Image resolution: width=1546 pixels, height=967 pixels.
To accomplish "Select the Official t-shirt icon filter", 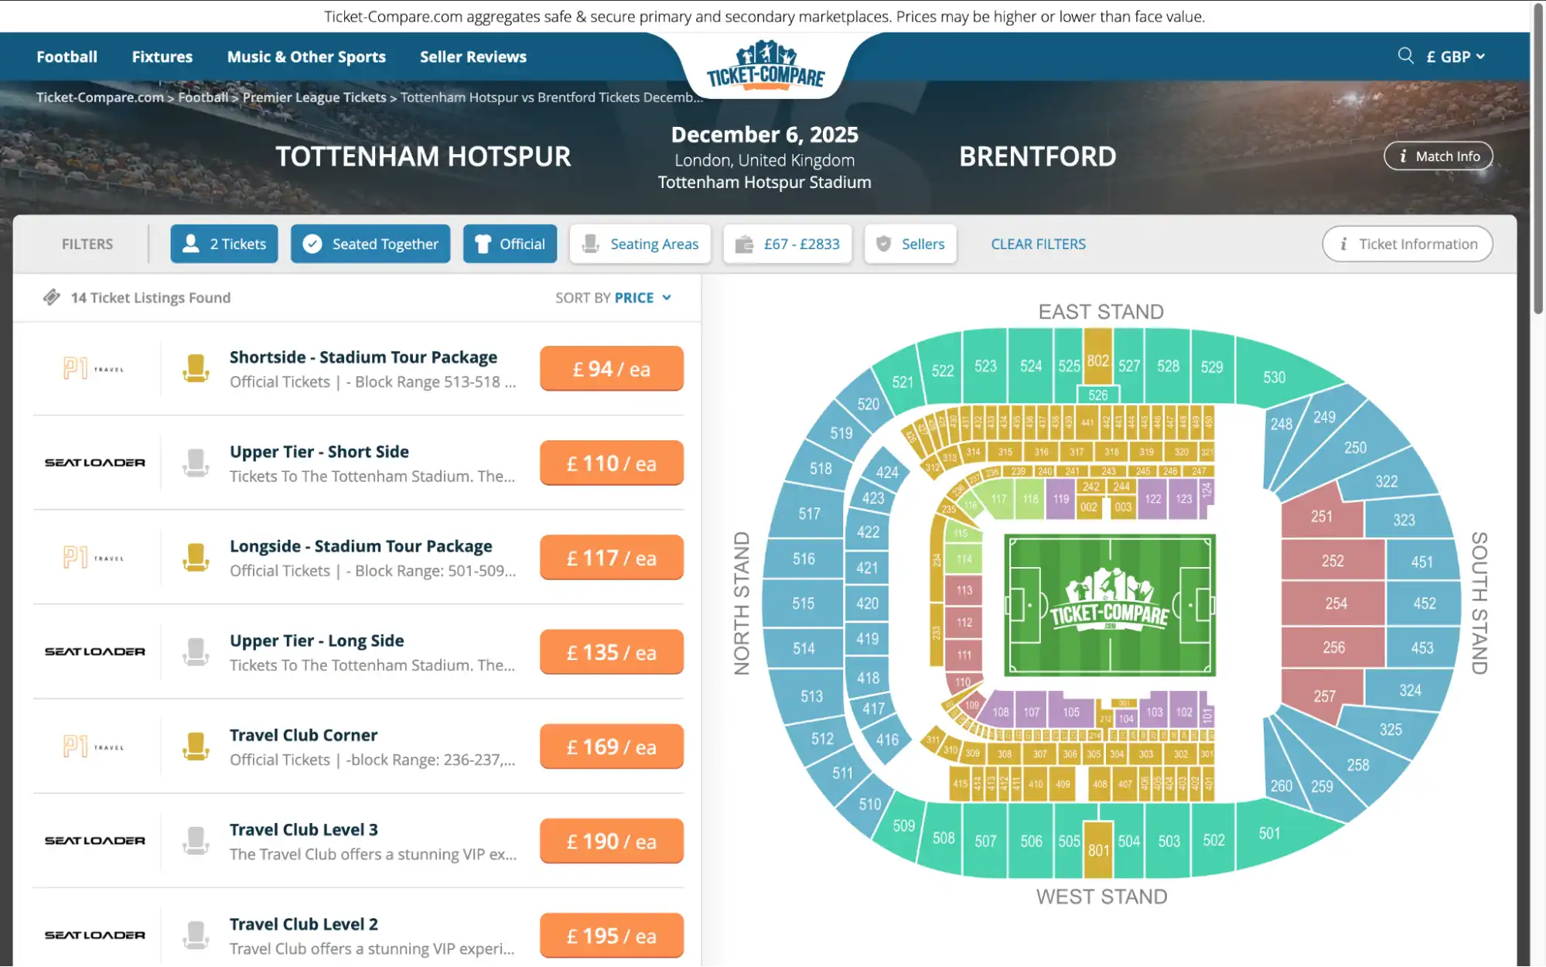I will (x=482, y=244).
